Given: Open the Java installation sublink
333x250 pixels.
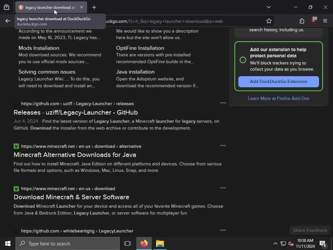Looking at the screenshot, I should (x=135, y=72).
